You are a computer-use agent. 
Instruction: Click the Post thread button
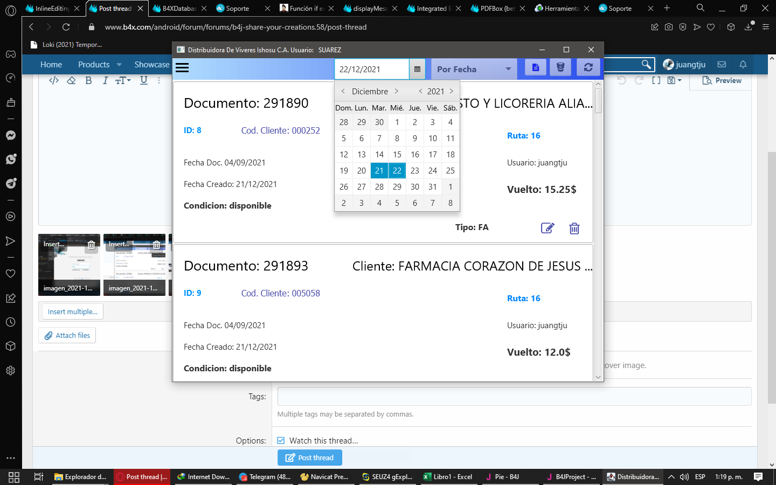point(310,458)
